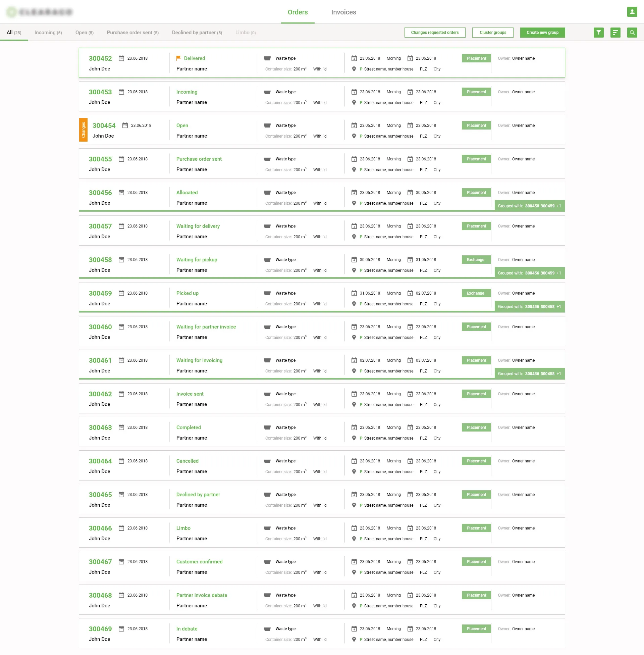This screenshot has width=644, height=655.
Task: Open the user profile icon
Action: point(632,12)
